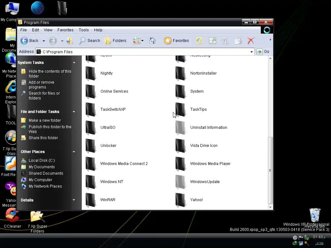This screenshot has width=331, height=248.
Task: Select the WindowsUpdate folder
Action: [x=198, y=181]
